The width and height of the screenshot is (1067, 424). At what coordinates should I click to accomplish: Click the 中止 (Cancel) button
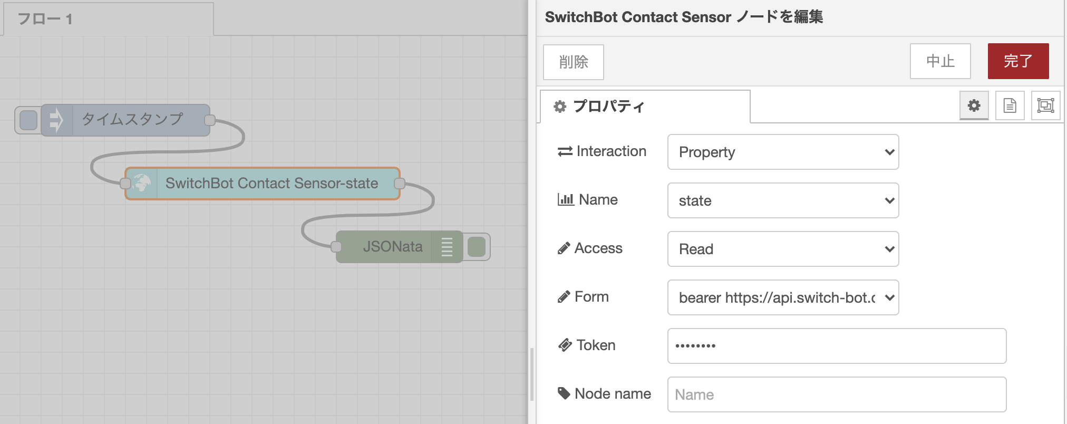(x=940, y=61)
